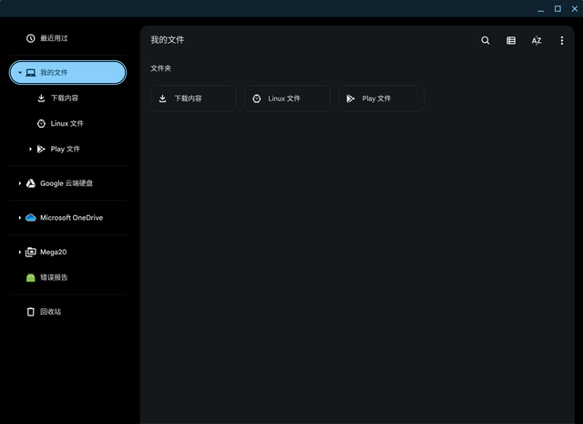The image size is (583, 424).
Task: Open the three-dot more menu
Action: (562, 40)
